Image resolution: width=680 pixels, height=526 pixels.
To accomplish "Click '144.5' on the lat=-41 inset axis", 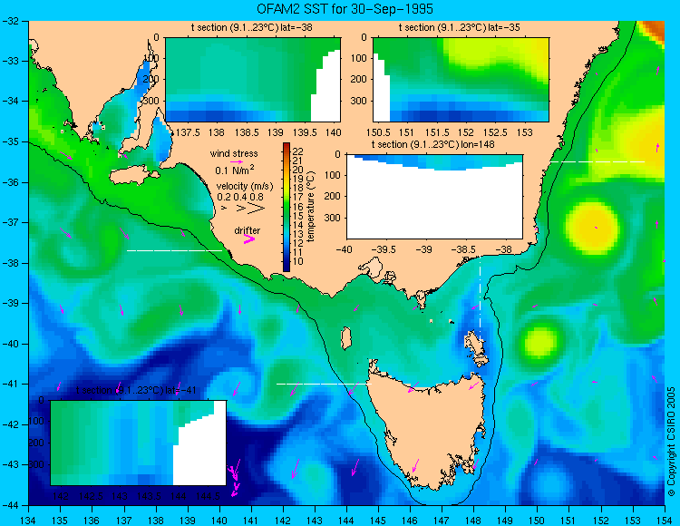I will [208, 496].
